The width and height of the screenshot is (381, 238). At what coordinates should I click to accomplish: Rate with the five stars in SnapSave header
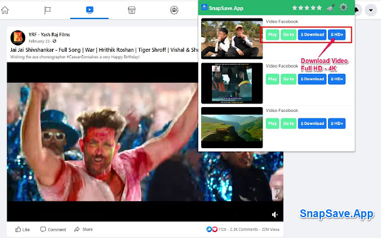point(307,8)
